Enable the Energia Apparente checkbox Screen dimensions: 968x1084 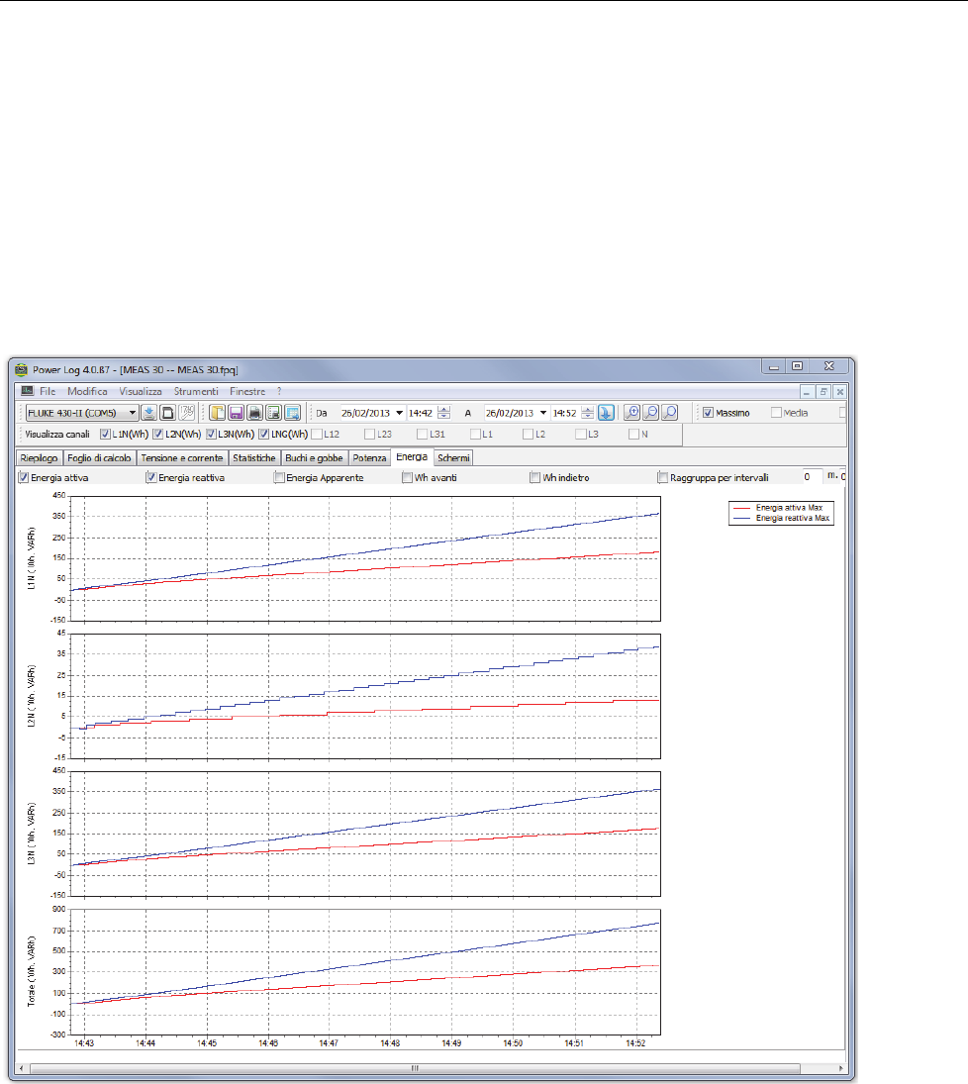tap(279, 478)
